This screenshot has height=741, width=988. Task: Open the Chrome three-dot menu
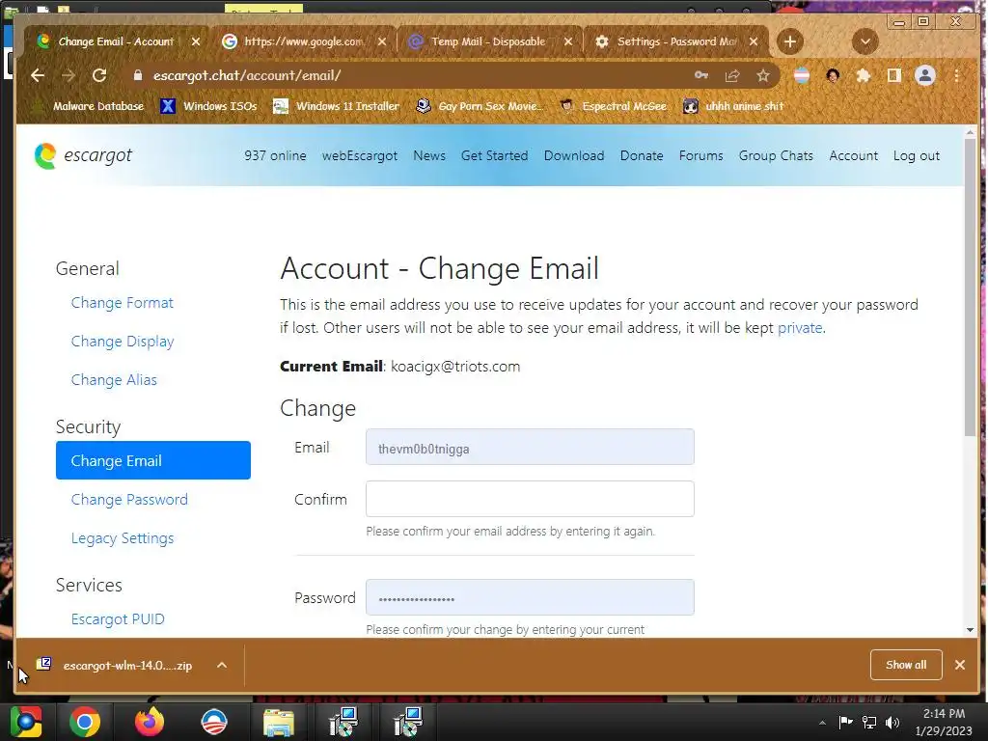tap(956, 75)
